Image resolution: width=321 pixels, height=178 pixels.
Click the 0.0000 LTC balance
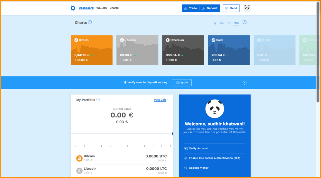coord(156,169)
